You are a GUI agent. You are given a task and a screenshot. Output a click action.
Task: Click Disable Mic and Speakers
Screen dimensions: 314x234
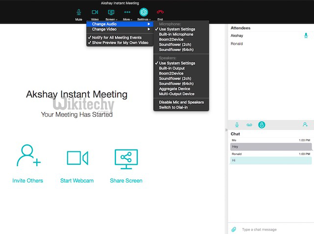coord(181,102)
